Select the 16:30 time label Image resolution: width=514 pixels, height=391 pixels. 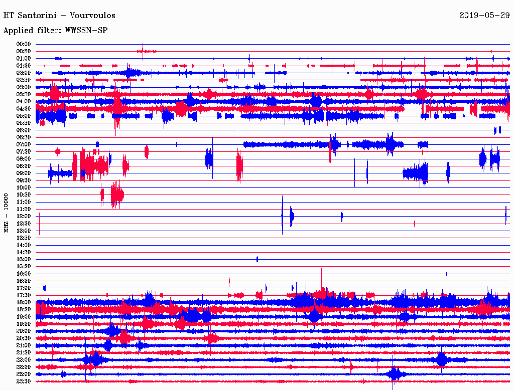[x=24, y=281]
